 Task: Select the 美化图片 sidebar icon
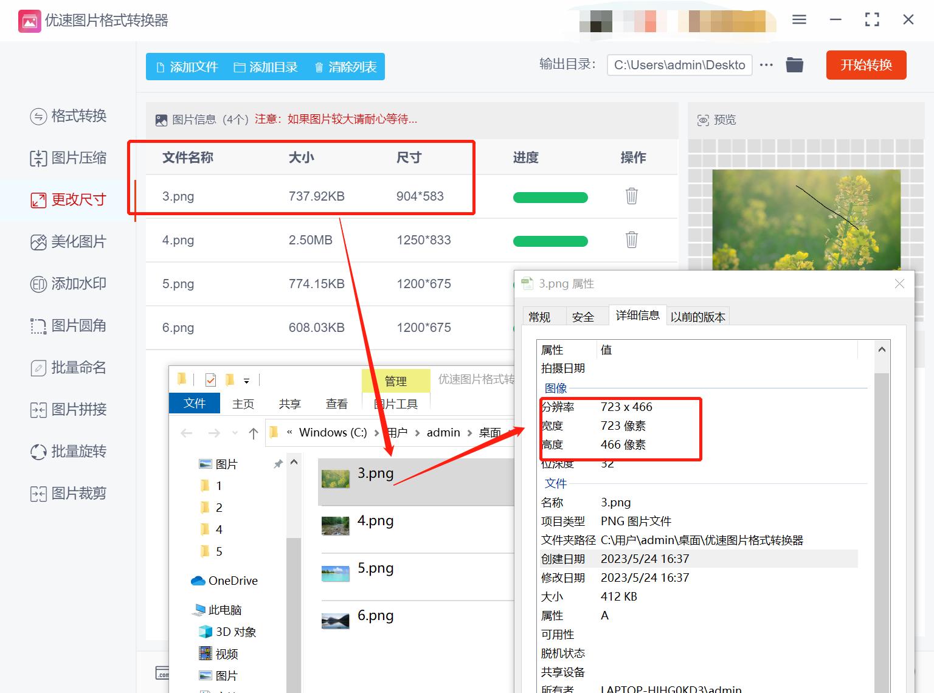click(x=68, y=241)
